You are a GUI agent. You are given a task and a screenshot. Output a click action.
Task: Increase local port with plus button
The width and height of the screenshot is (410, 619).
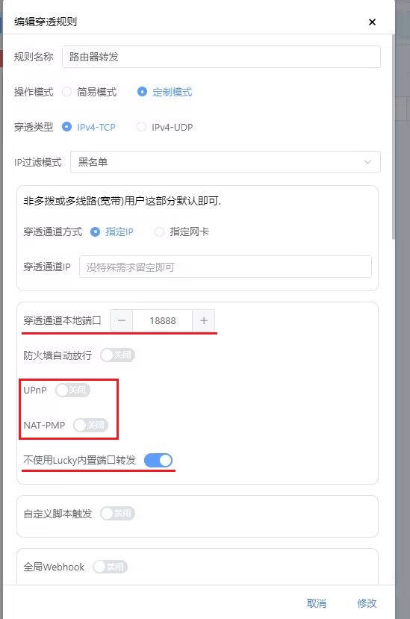coord(203,320)
